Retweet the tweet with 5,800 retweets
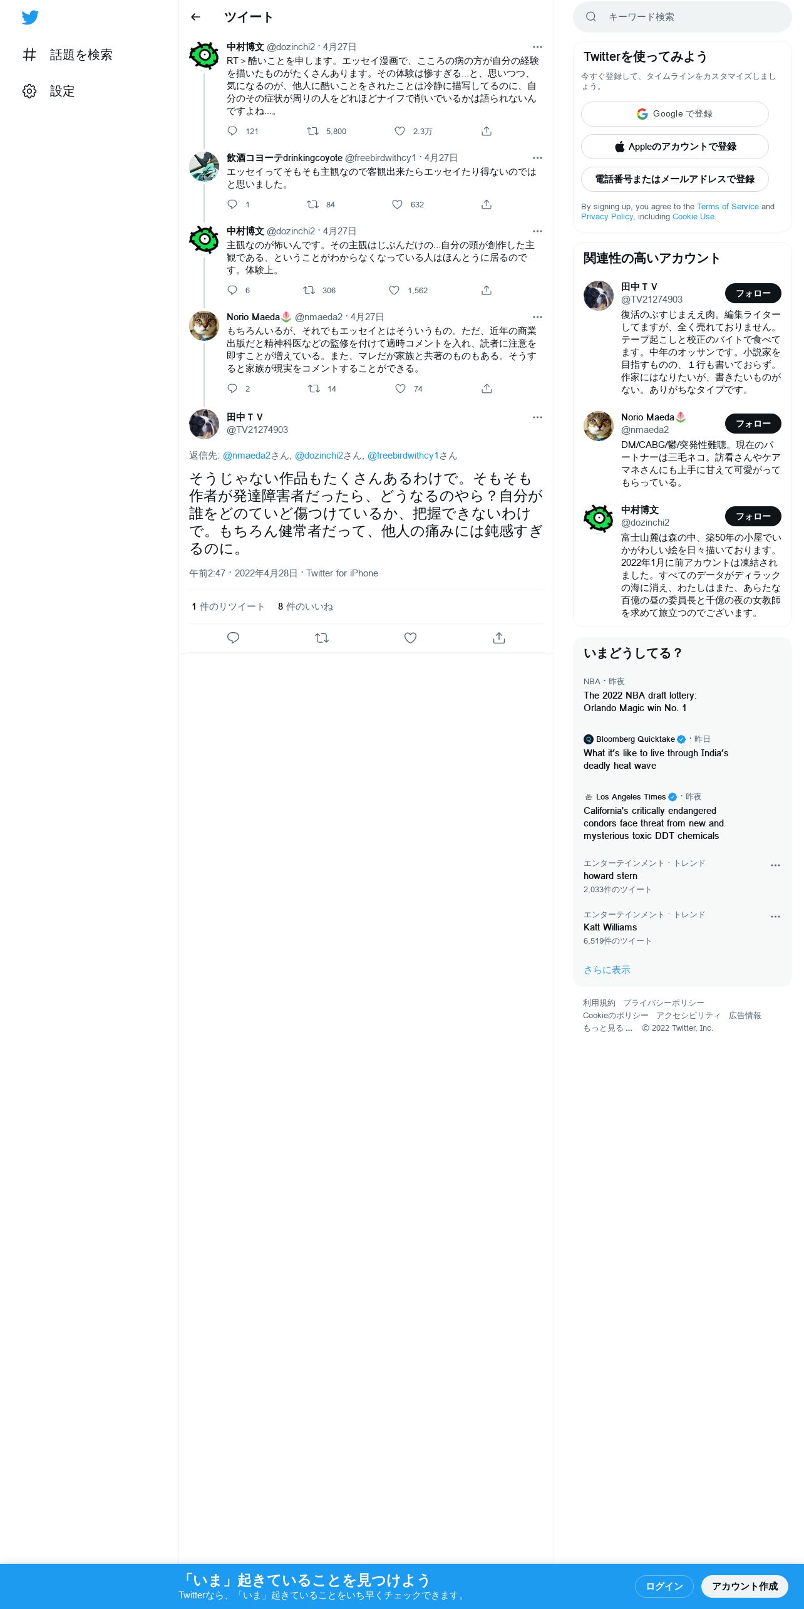 tap(312, 131)
